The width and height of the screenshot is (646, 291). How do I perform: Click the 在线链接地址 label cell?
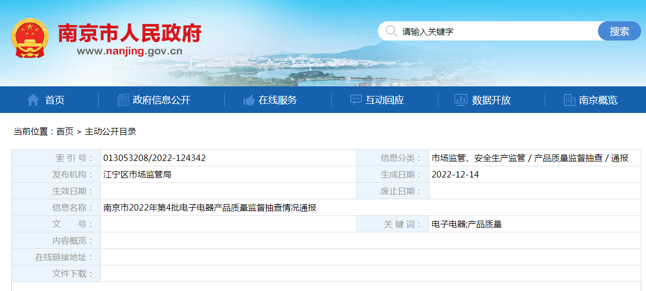click(x=56, y=257)
